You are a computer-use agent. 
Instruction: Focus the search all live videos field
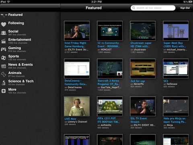coord(153,8)
